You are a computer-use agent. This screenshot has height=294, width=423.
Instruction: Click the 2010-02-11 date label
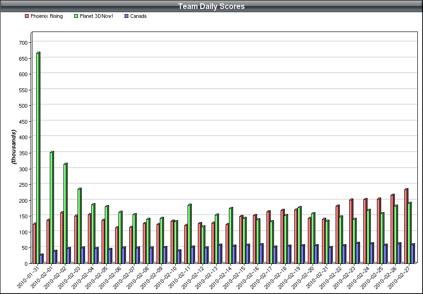(x=180, y=277)
